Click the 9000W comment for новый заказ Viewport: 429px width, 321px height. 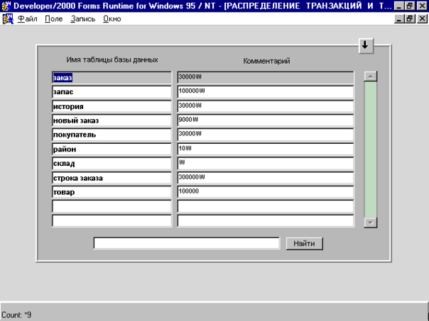pos(266,120)
